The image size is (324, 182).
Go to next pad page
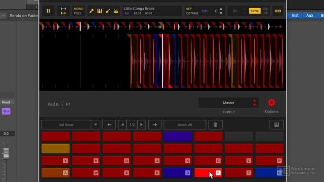(142, 125)
